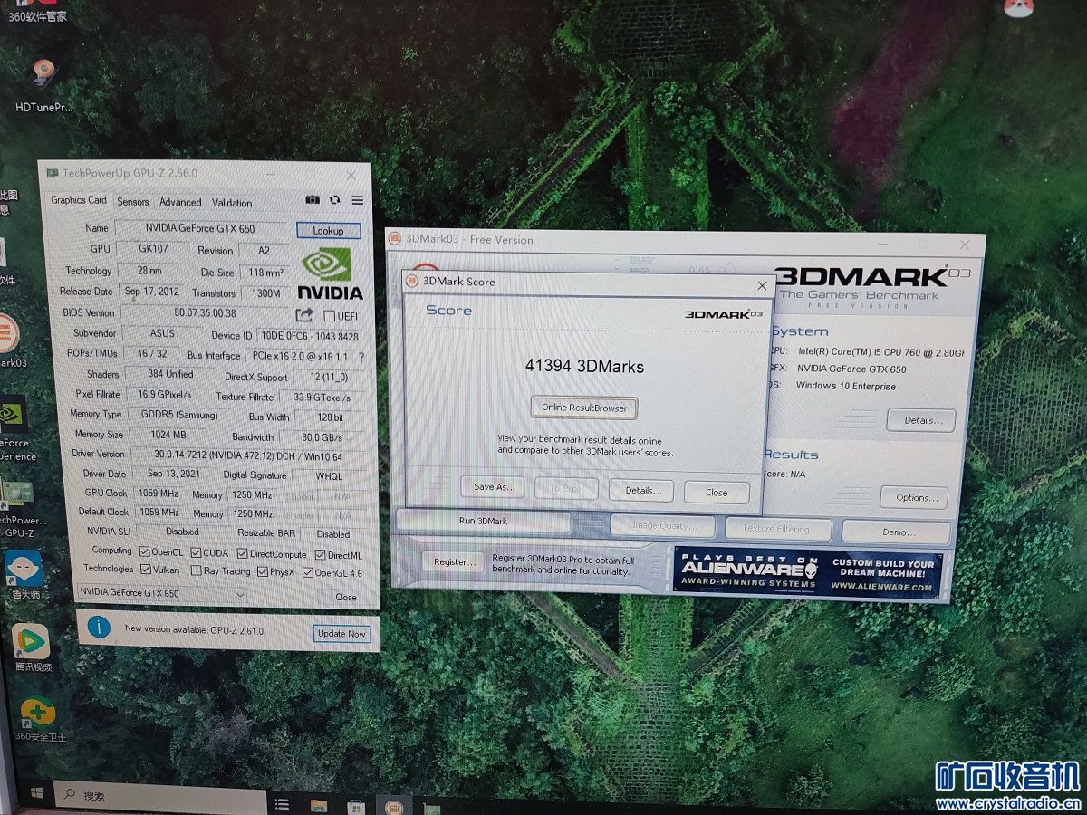Viewport: 1087px width, 815px height.
Task: Click the Demo button in 3DMark03
Action: (x=897, y=532)
